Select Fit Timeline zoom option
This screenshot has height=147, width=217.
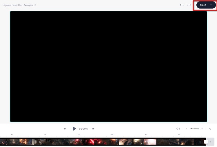(194, 129)
